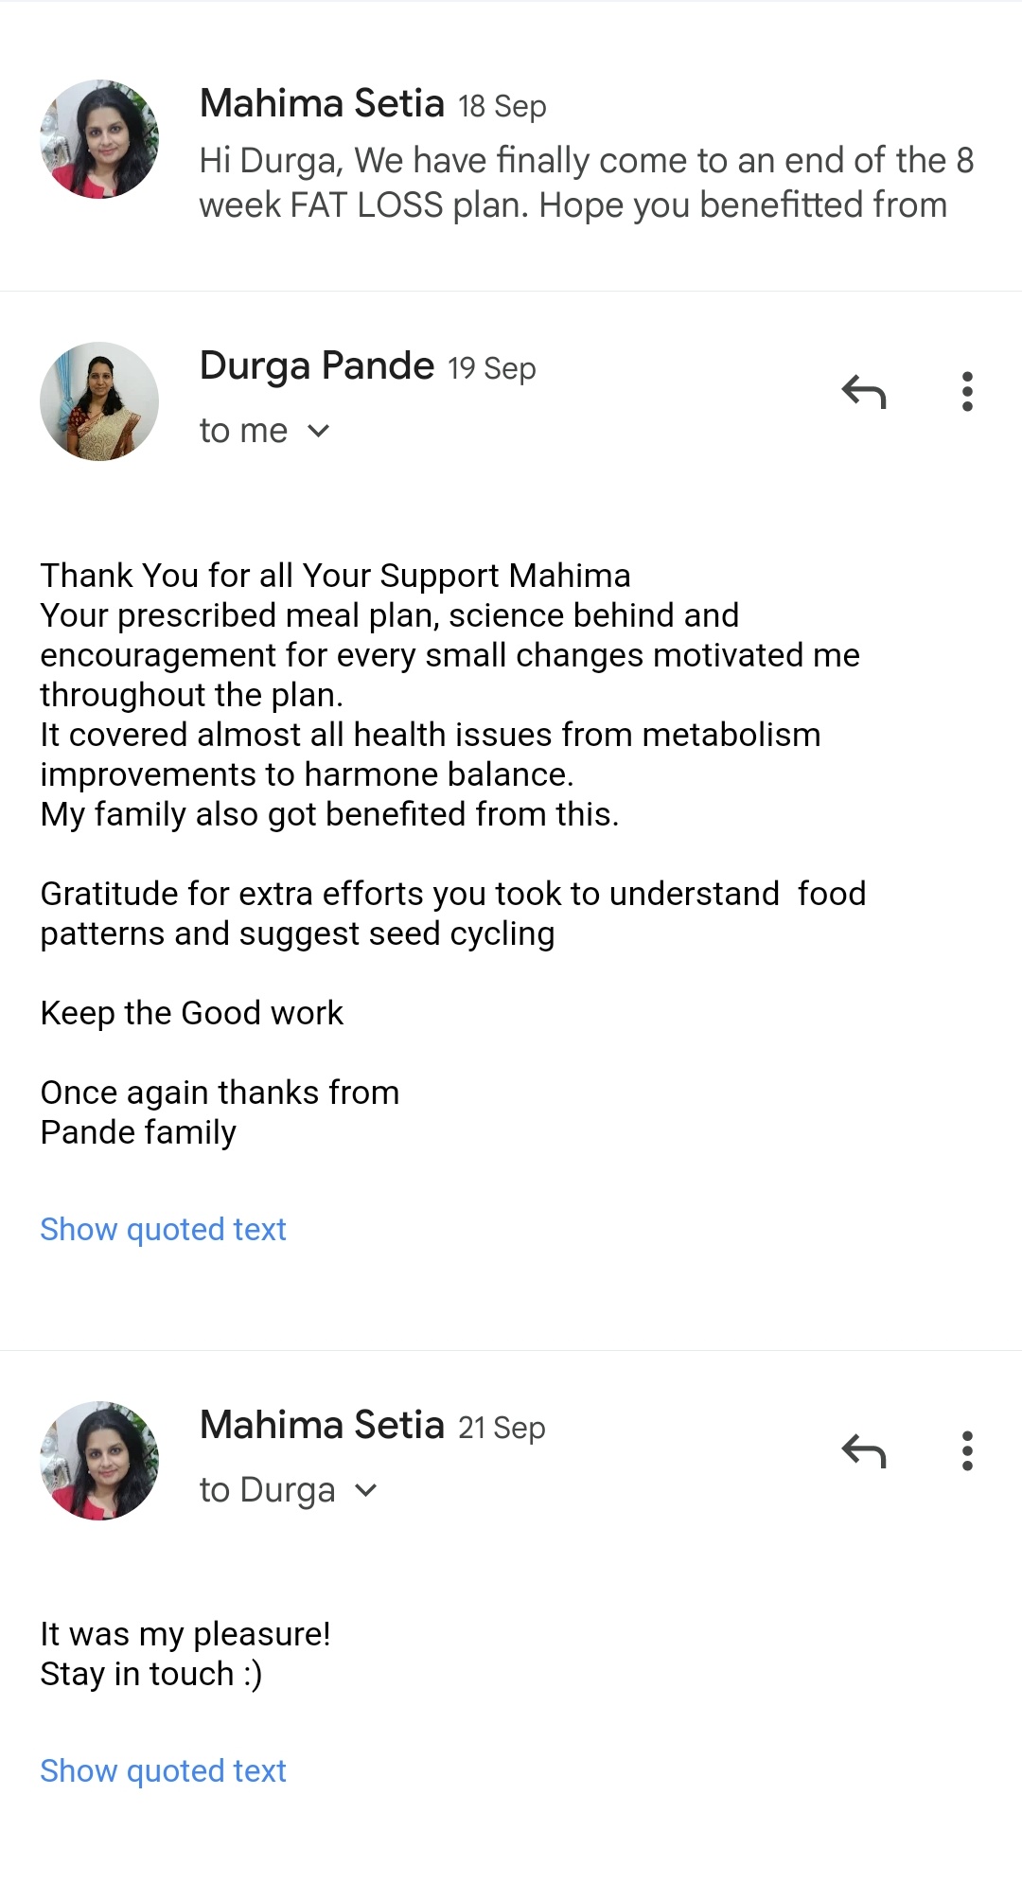Click Mahima Setia name on 21 Sep message
Viewport: 1022px width, 1884px height.
click(322, 1425)
